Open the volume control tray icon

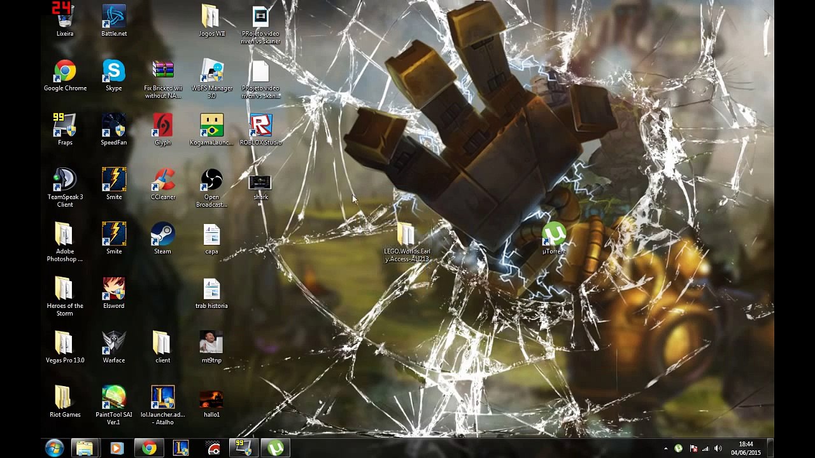click(718, 449)
